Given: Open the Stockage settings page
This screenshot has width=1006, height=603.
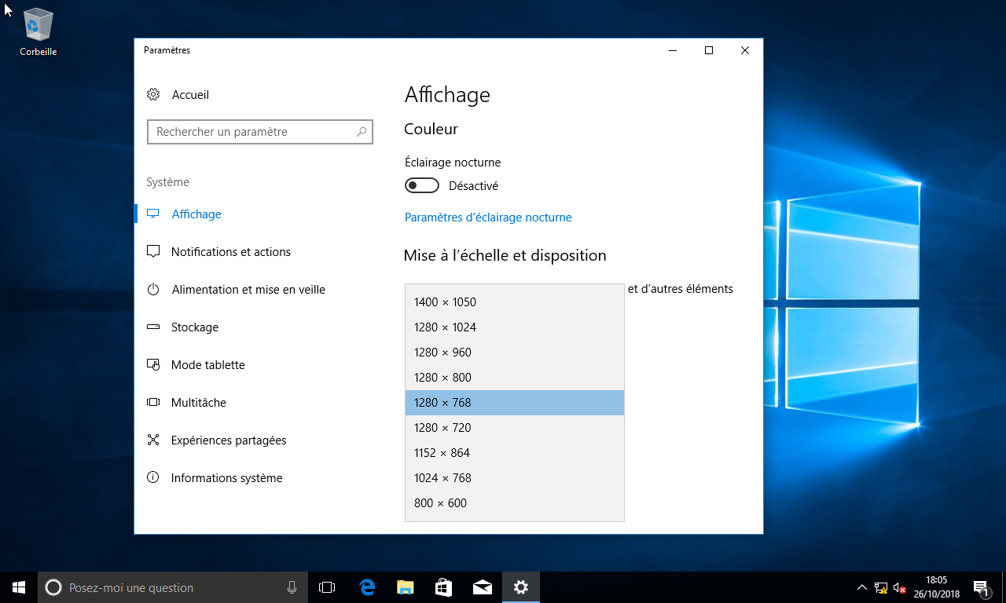Looking at the screenshot, I should tap(194, 327).
